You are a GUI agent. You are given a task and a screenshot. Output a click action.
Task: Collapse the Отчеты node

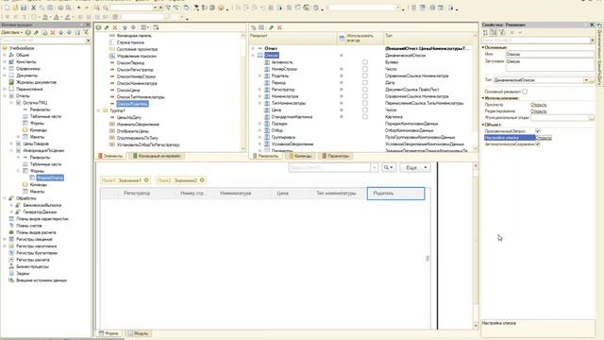coord(5,96)
